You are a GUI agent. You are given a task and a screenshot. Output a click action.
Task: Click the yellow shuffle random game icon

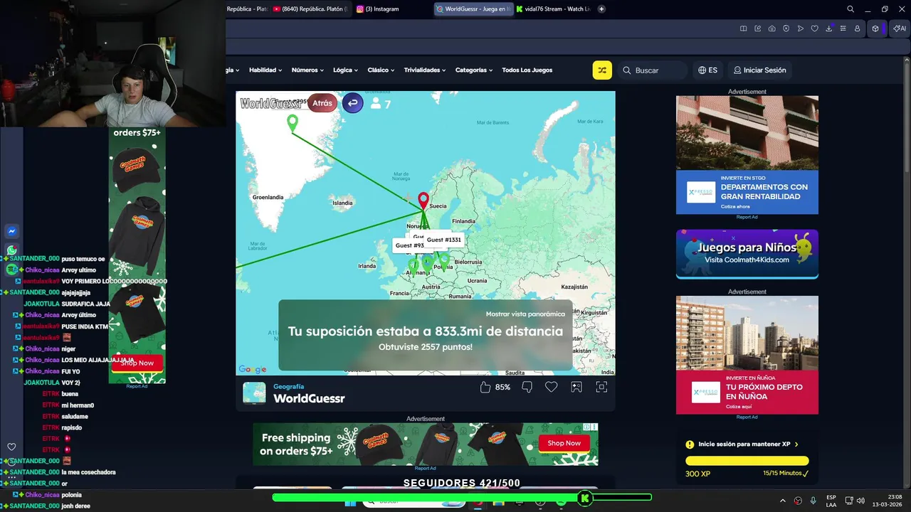click(602, 70)
